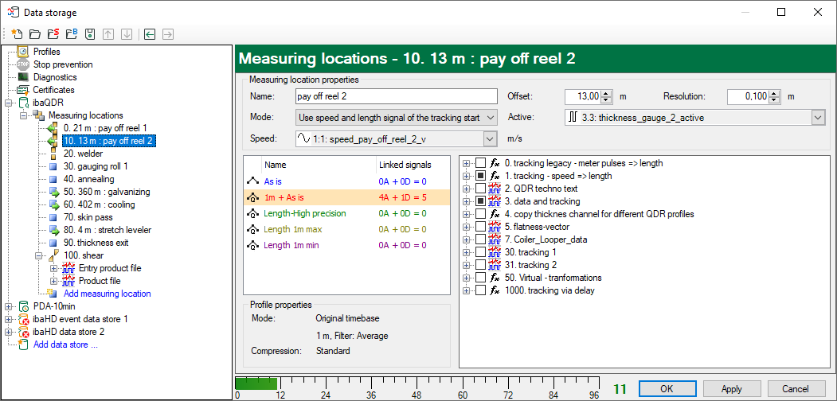This screenshot has width=837, height=401.
Task: Click the Offset value field
Action: pyautogui.click(x=583, y=97)
